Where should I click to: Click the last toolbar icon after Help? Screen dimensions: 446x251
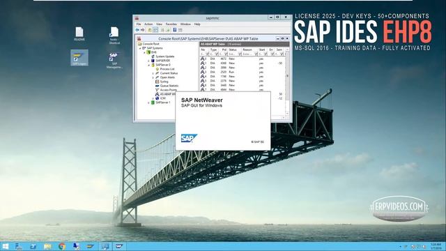(x=180, y=30)
